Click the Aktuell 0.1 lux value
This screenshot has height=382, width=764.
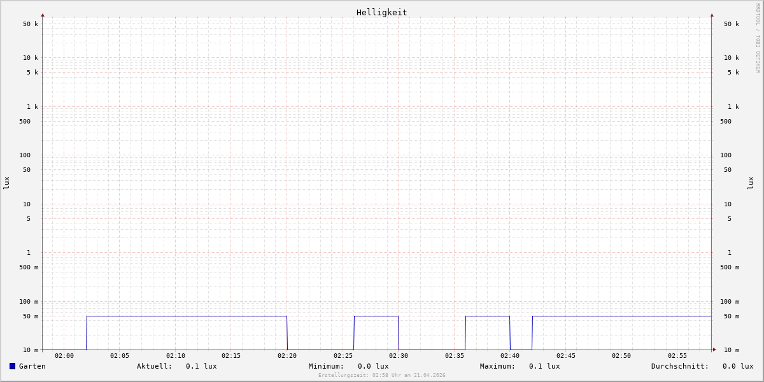(x=201, y=366)
